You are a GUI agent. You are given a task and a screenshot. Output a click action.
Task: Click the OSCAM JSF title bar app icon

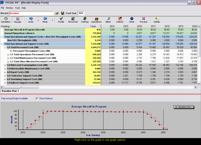pyautogui.click(x=2, y=2)
